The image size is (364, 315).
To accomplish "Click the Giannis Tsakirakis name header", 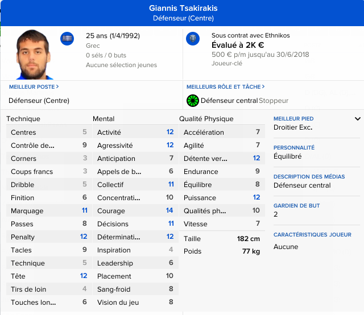I will (183, 9).
